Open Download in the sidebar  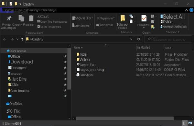[21, 62]
